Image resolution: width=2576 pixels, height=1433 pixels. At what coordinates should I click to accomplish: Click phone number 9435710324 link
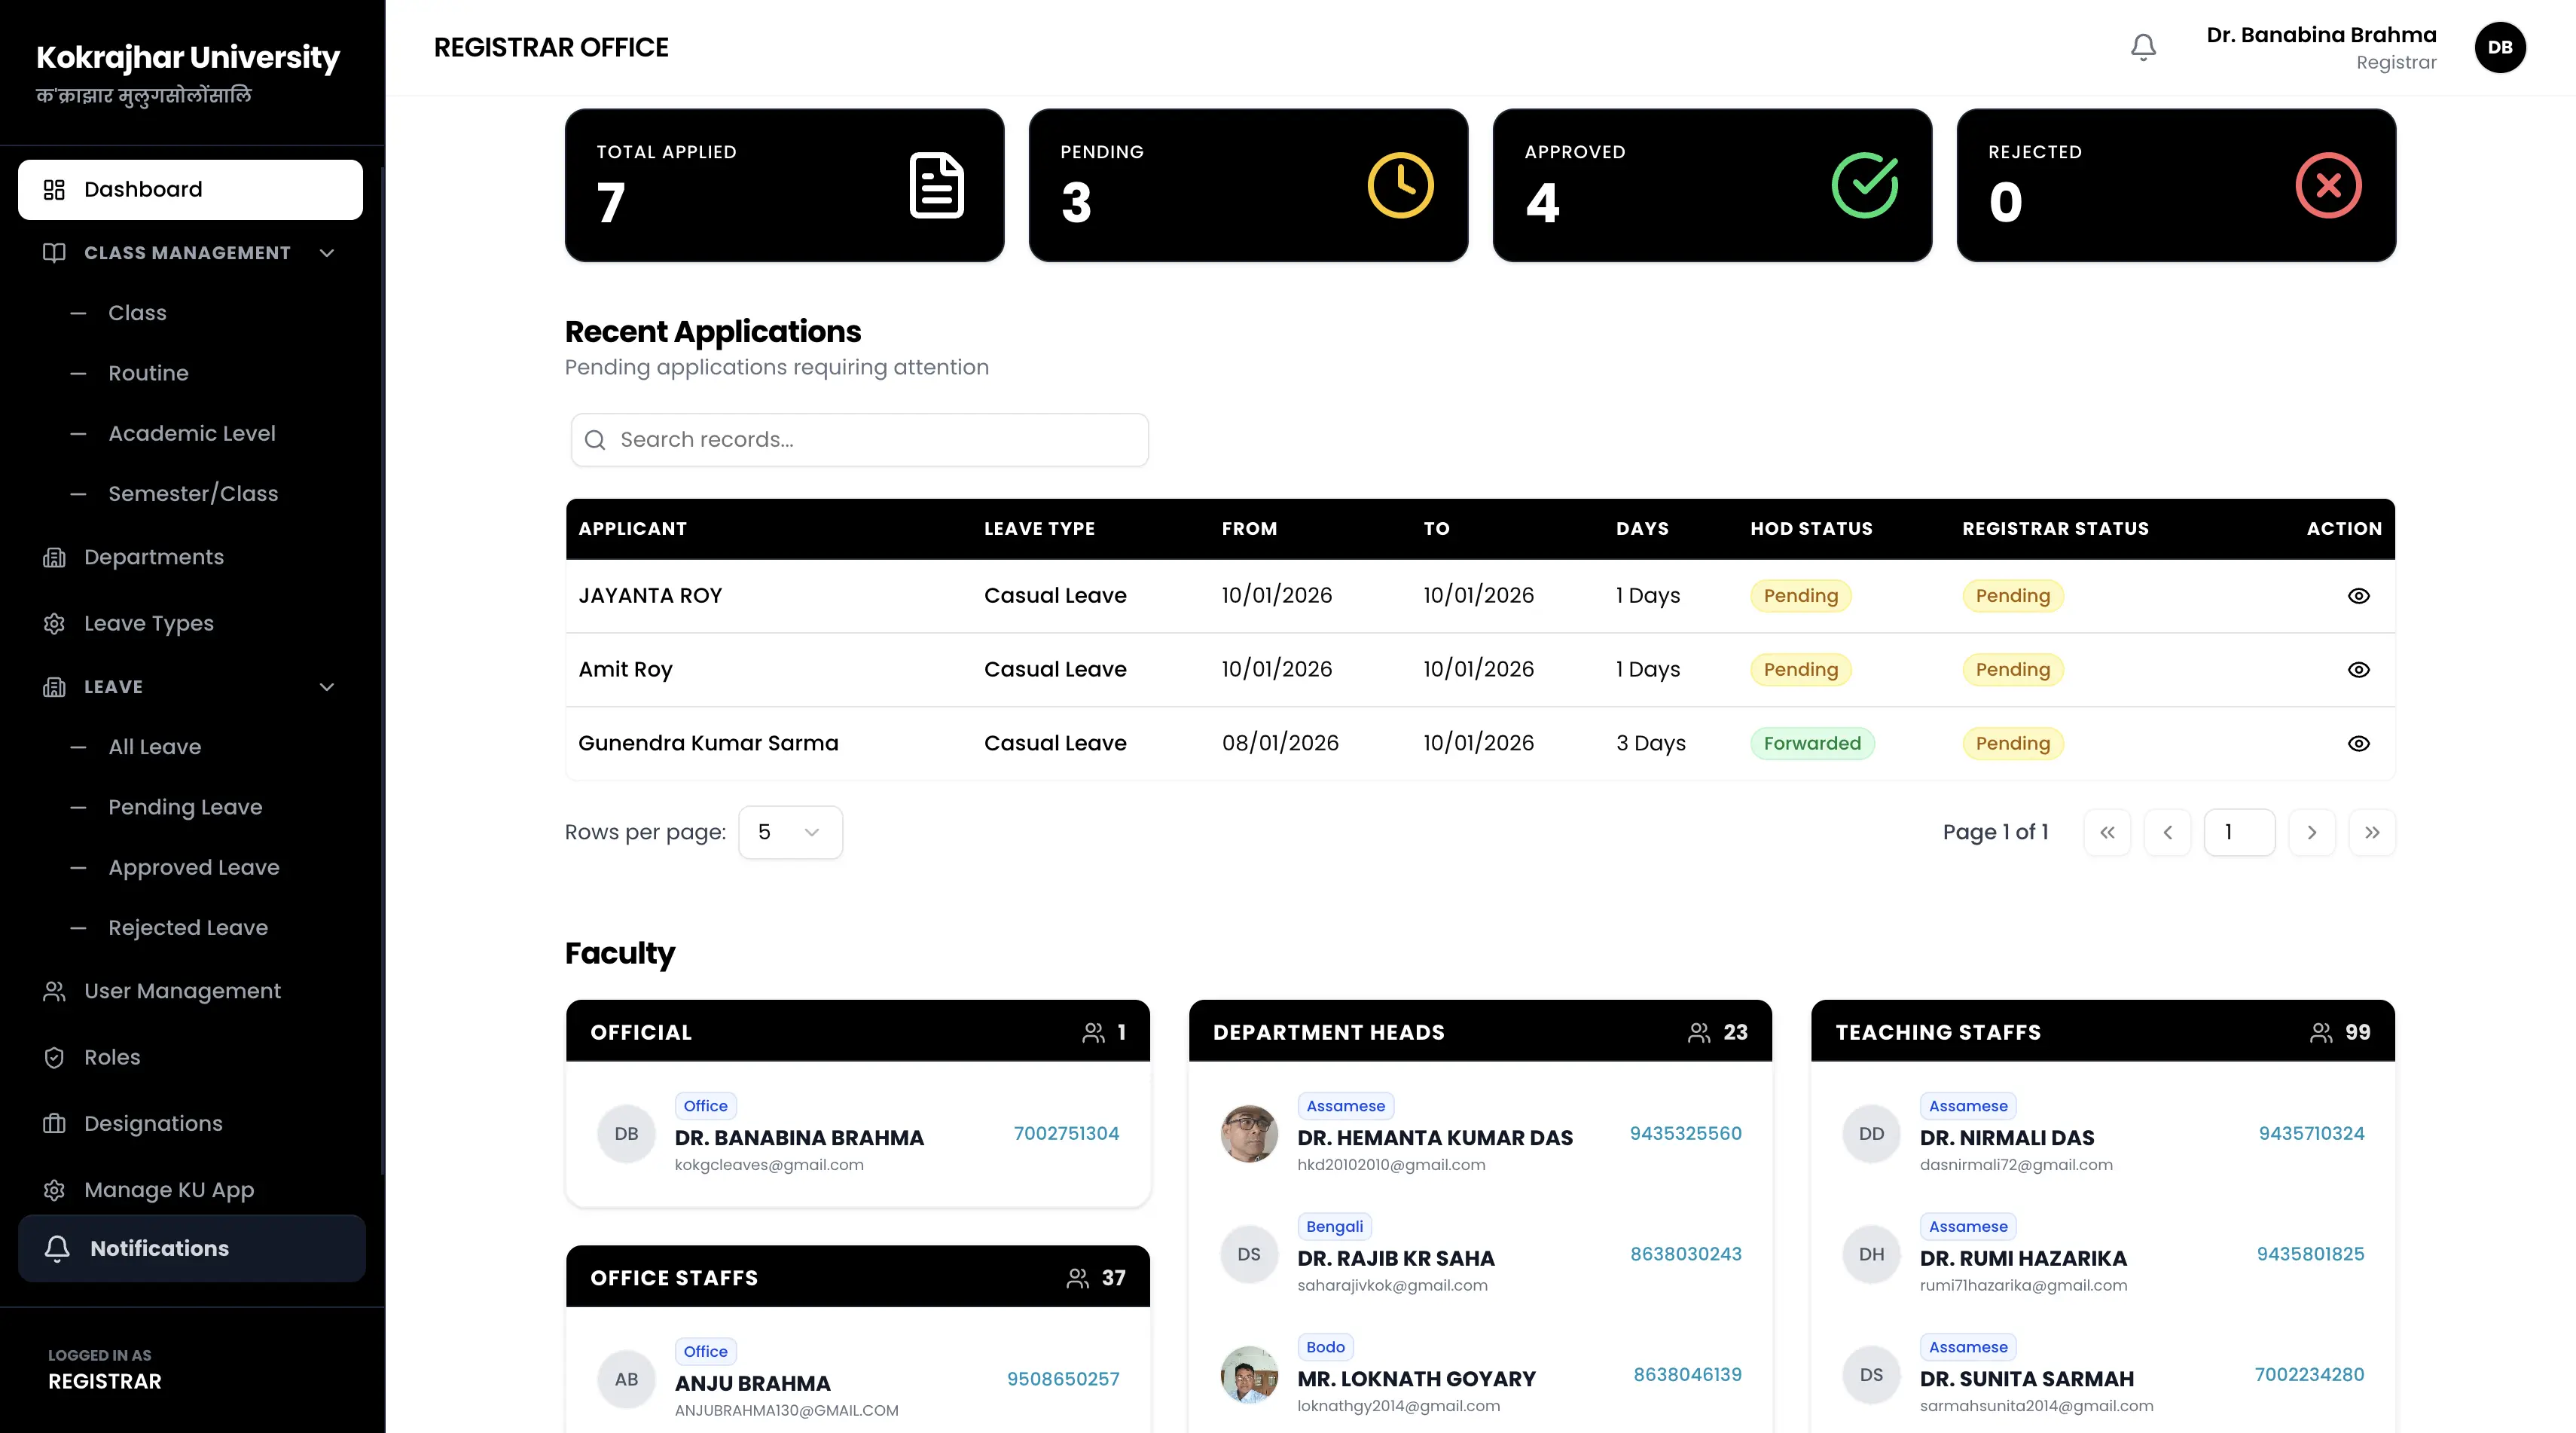pos(2311,1133)
